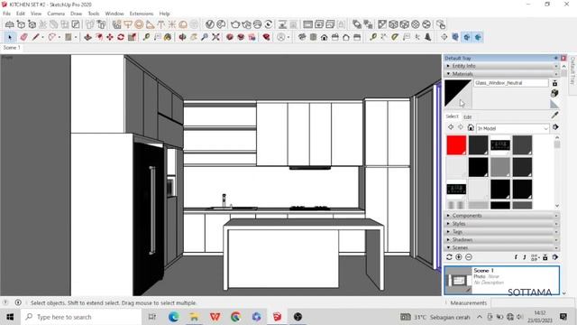
Task: Click the Measurements input box
Action: click(x=533, y=303)
